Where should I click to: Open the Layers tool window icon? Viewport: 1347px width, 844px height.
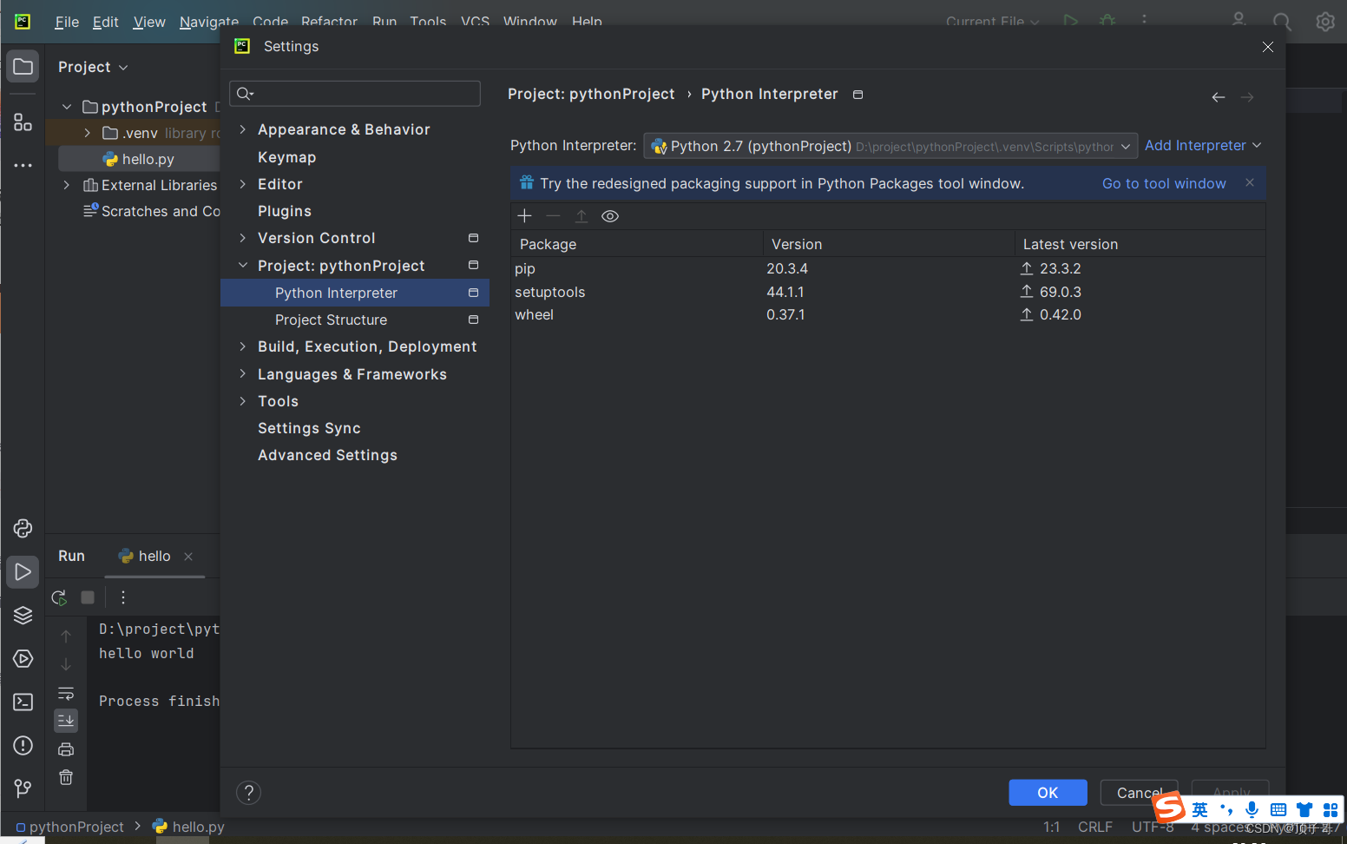[x=23, y=615]
